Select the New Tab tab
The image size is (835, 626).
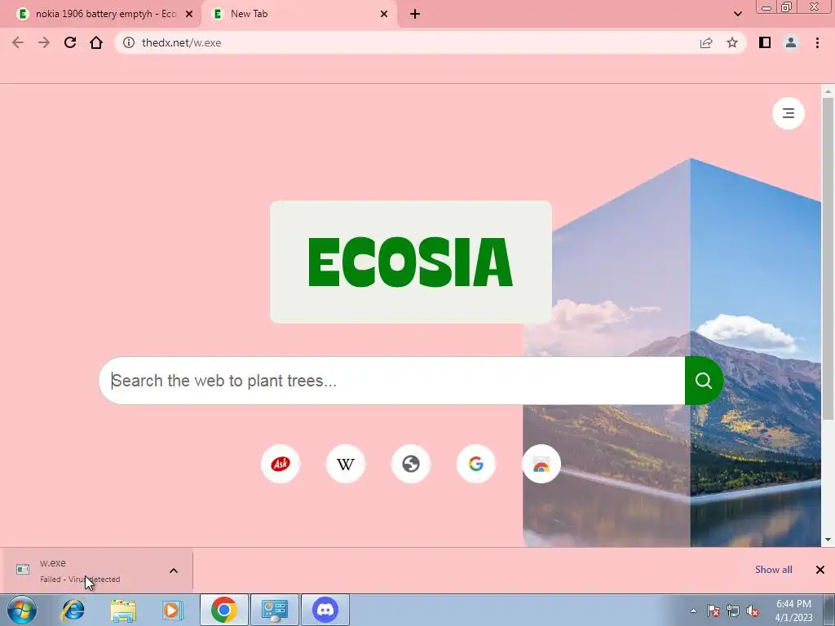point(299,14)
